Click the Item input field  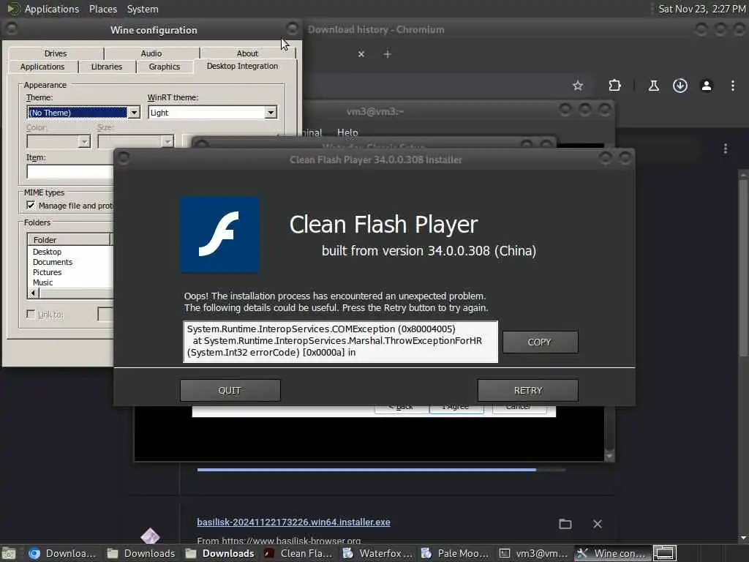pos(69,171)
